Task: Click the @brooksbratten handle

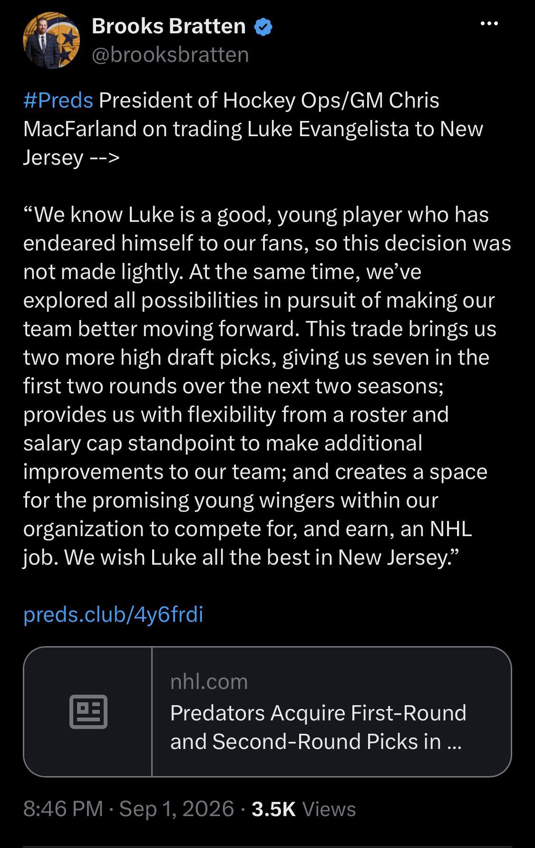Action: click(170, 55)
